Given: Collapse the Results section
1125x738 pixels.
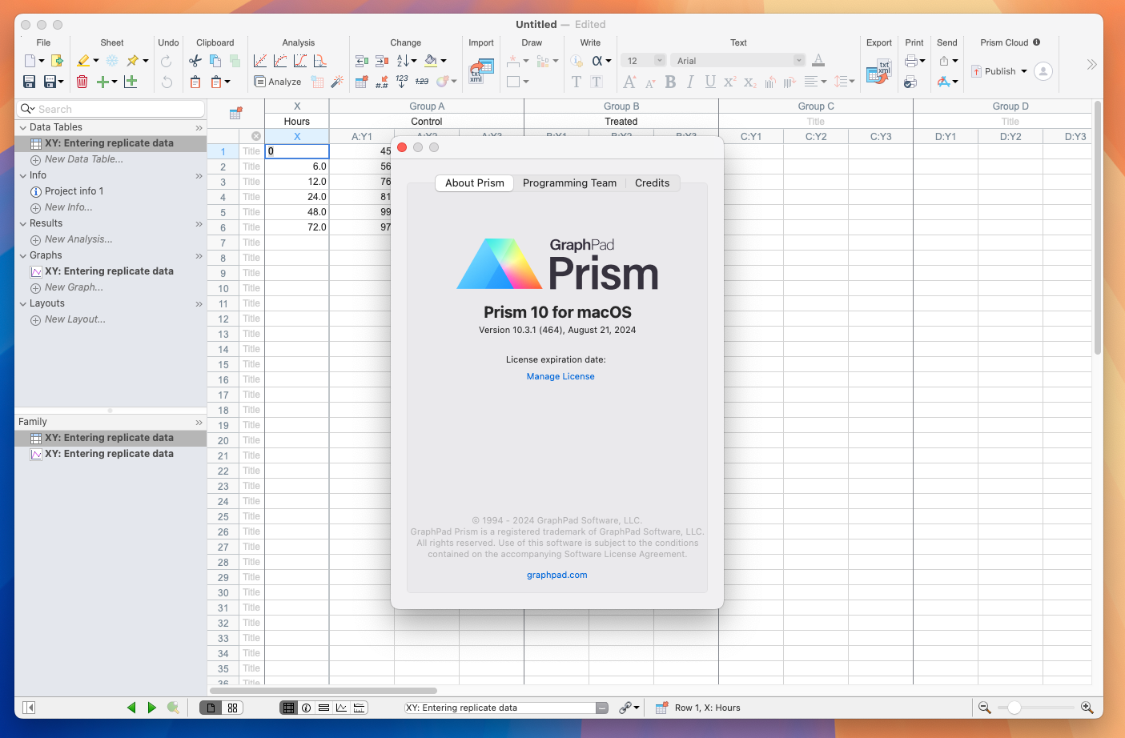Looking at the screenshot, I should [23, 223].
